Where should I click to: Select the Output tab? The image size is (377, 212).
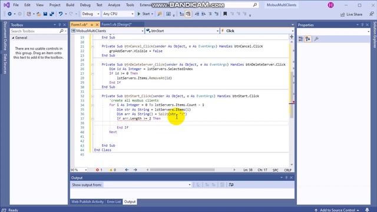(x=130, y=201)
